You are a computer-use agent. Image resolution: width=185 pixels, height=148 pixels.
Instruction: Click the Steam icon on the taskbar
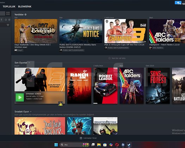129,145
